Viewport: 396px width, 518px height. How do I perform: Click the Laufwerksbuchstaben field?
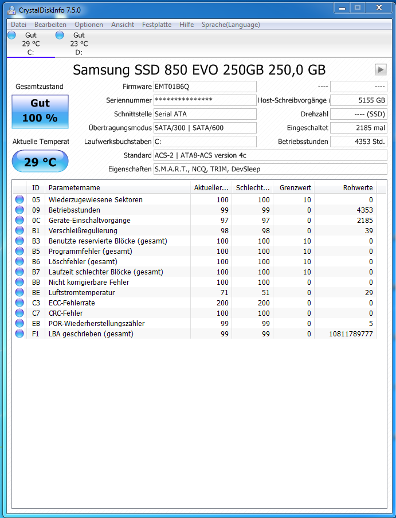(x=205, y=142)
